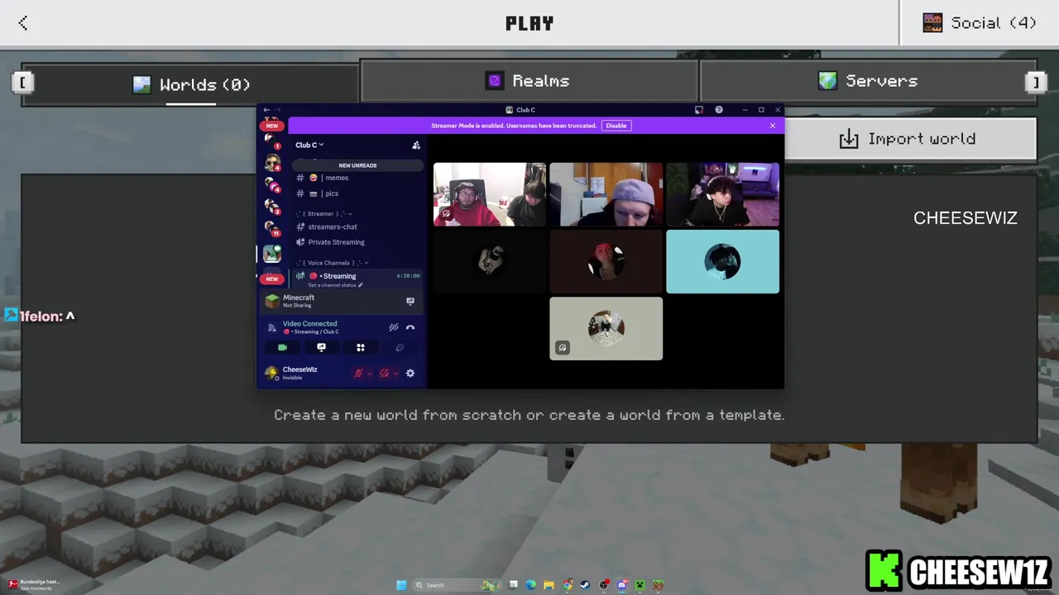Disable Streamer Mode in Discord banner
The width and height of the screenshot is (1059, 595).
coord(616,126)
